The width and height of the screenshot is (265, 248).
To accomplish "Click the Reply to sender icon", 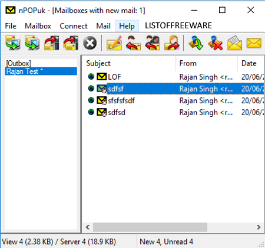I will [x=134, y=43].
